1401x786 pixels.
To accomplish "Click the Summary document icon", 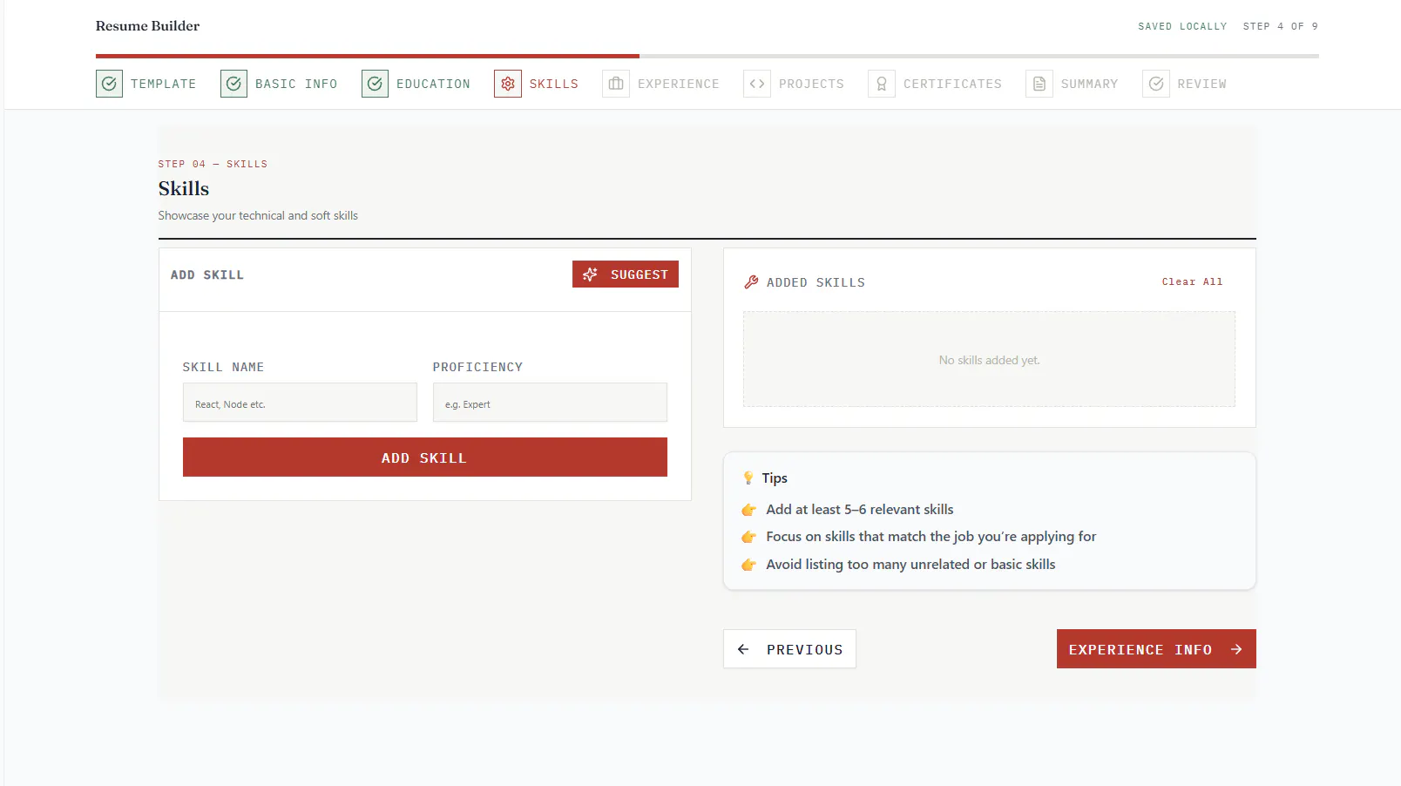I will [1039, 84].
